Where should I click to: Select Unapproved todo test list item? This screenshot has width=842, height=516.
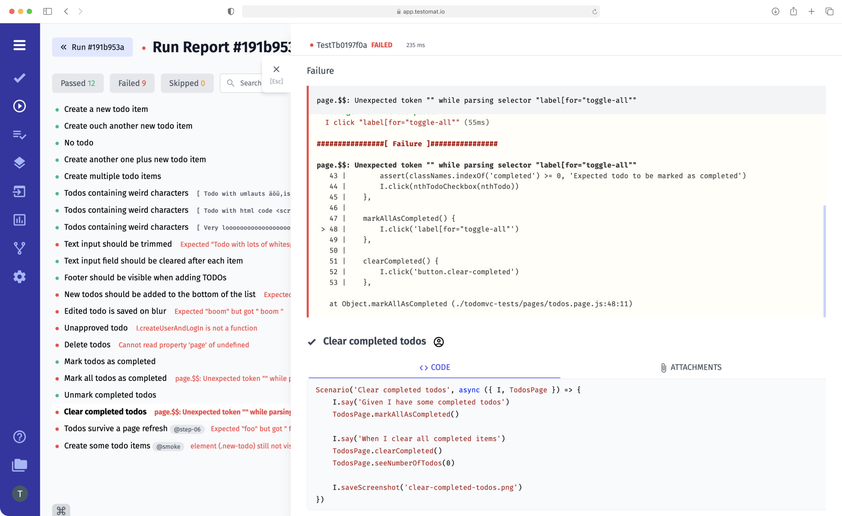point(96,328)
